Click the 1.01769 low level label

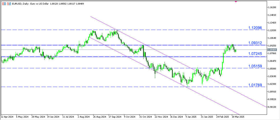(255, 85)
